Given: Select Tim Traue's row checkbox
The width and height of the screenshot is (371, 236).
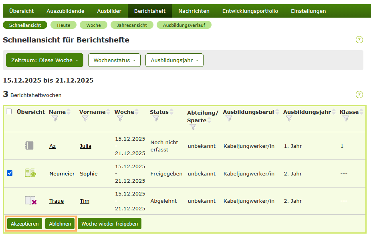Looking at the screenshot, I should [x=10, y=201].
